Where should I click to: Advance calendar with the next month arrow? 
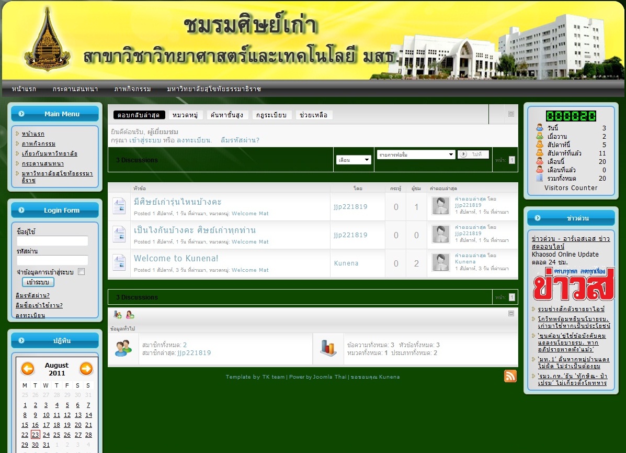(x=86, y=369)
